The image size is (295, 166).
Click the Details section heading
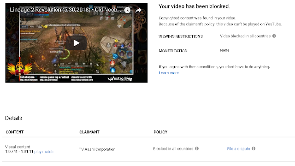(13, 118)
